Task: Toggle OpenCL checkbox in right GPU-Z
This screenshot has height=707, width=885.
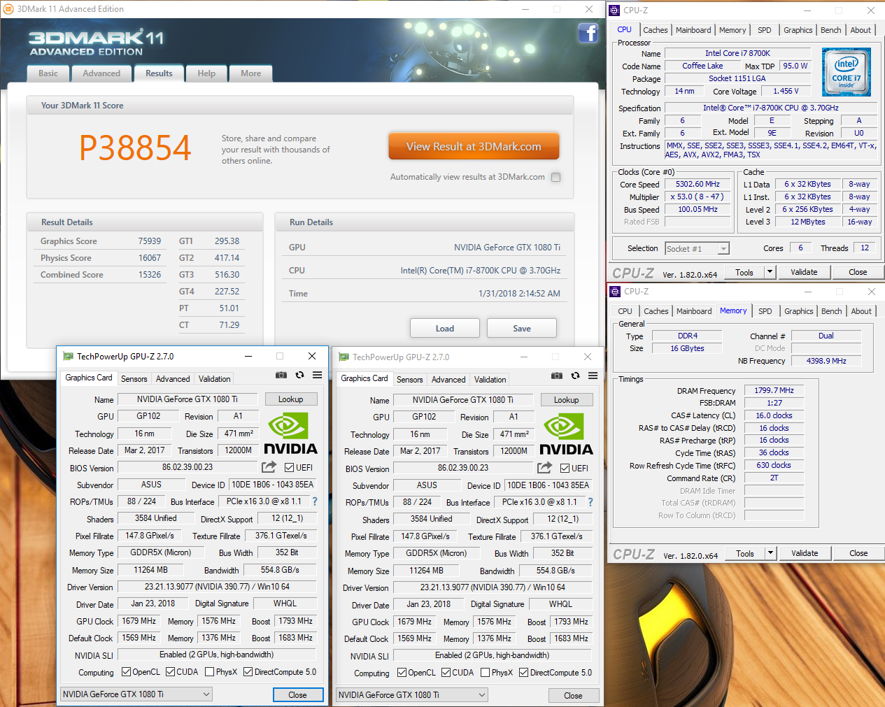Action: click(402, 673)
